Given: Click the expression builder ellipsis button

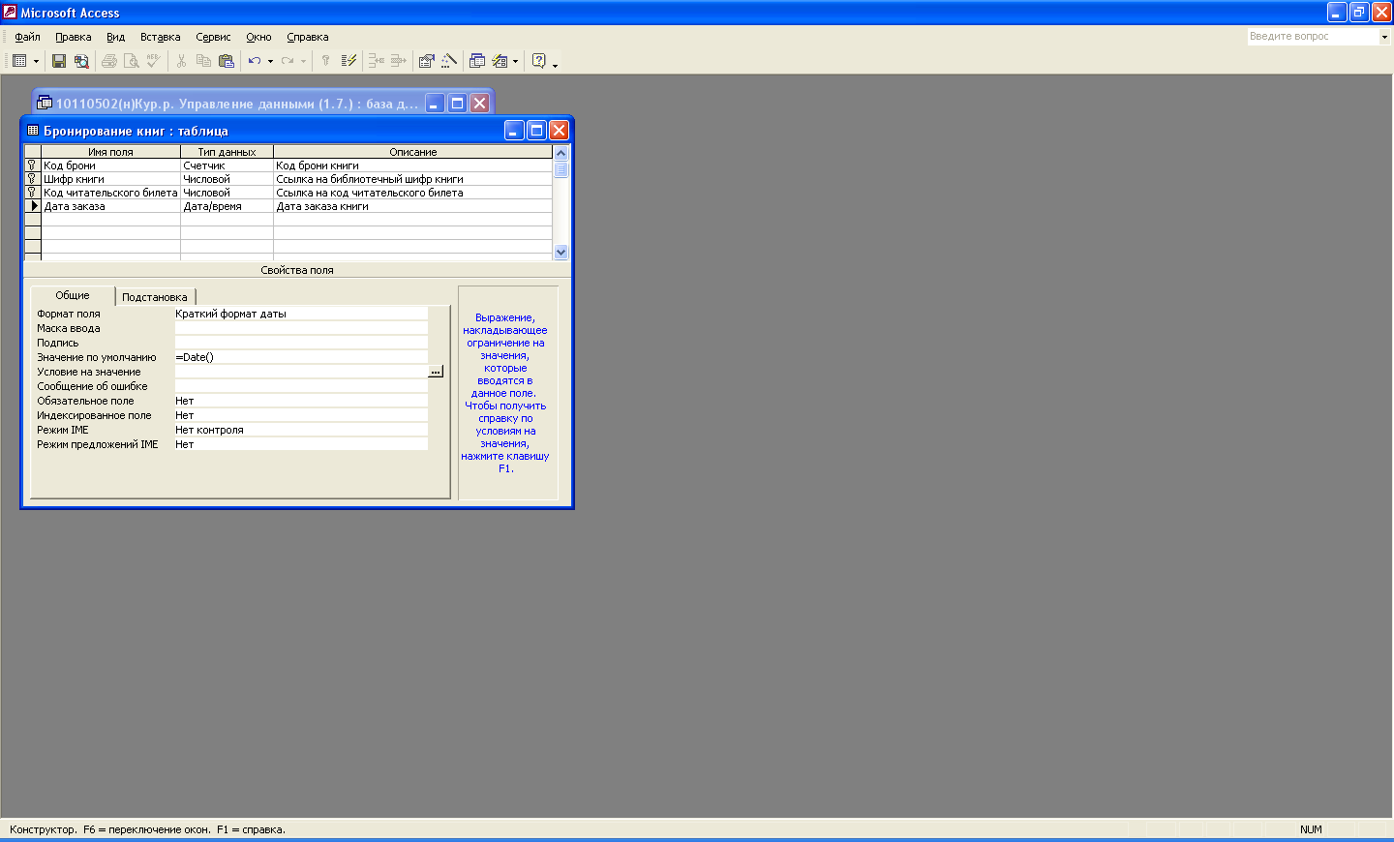Looking at the screenshot, I should point(436,372).
